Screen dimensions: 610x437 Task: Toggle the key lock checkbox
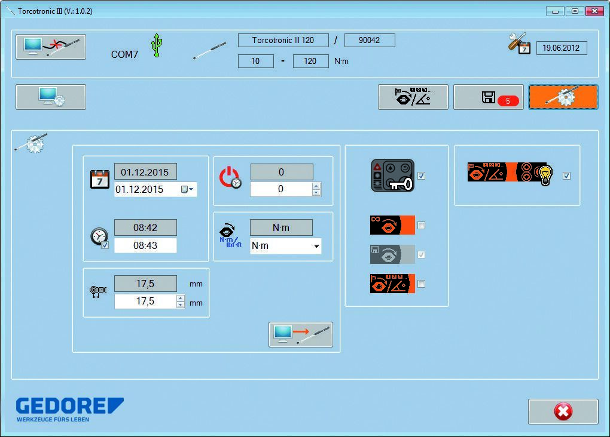tap(422, 176)
